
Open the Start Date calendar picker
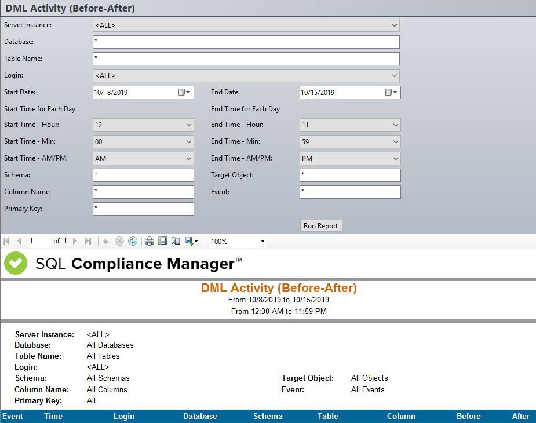tap(184, 93)
